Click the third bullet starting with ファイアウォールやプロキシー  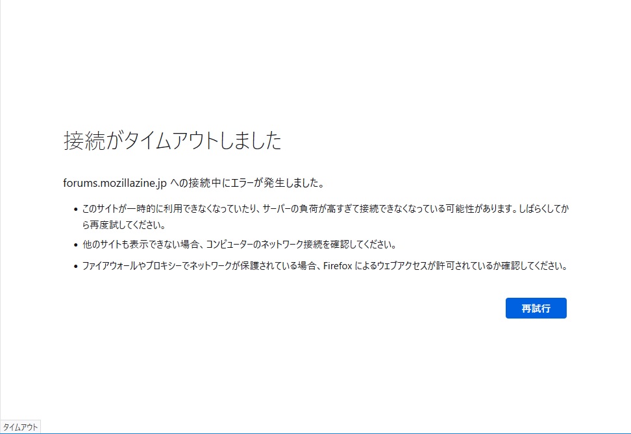(x=325, y=266)
